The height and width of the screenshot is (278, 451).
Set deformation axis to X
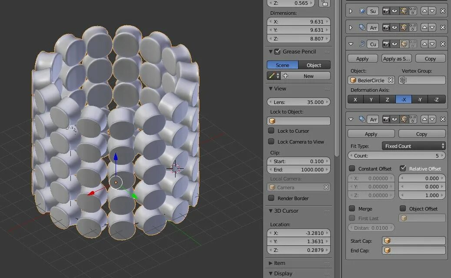[x=355, y=100]
